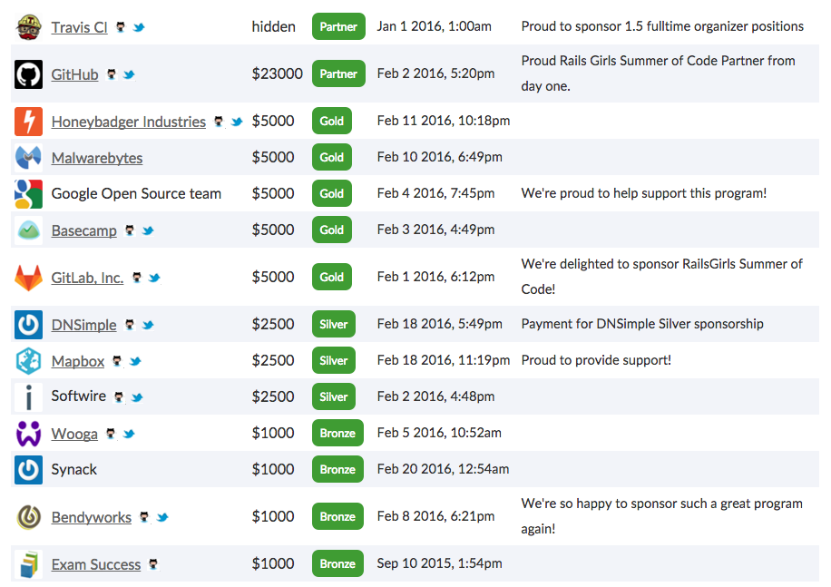Viewport: 831px width, 587px height.
Task: Open Honeybadger Industries' Twitter icon
Action: pos(237,122)
